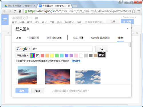Click the browser forward arrow
This screenshot has width=143, height=107.
click(x=10, y=11)
